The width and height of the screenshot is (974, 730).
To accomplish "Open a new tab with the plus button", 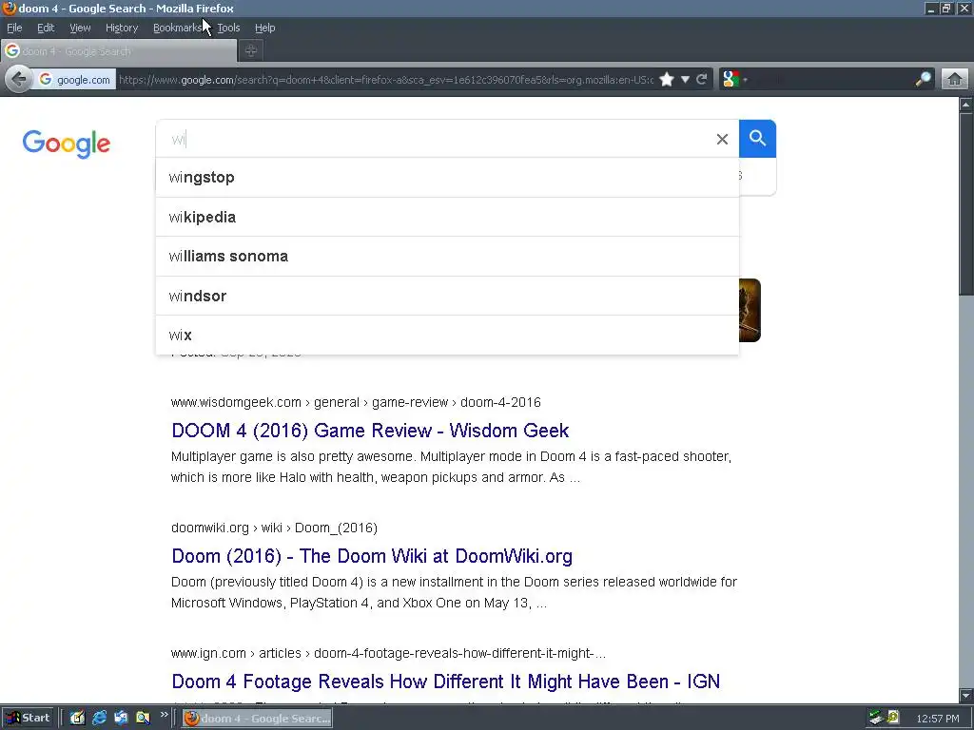I will [x=251, y=51].
